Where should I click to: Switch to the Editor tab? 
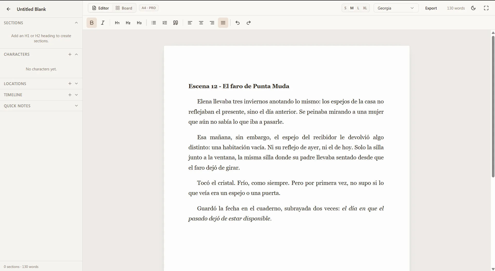click(x=101, y=8)
